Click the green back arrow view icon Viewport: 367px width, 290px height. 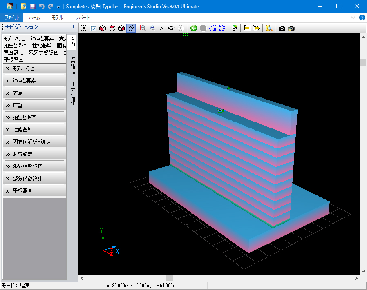[194, 28]
